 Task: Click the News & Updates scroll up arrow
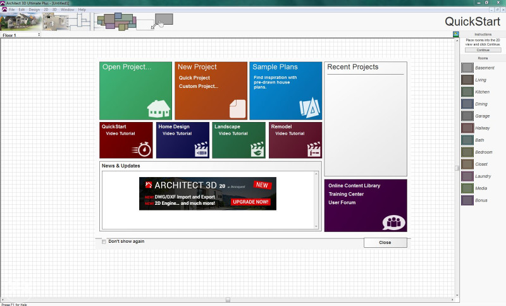pos(316,174)
